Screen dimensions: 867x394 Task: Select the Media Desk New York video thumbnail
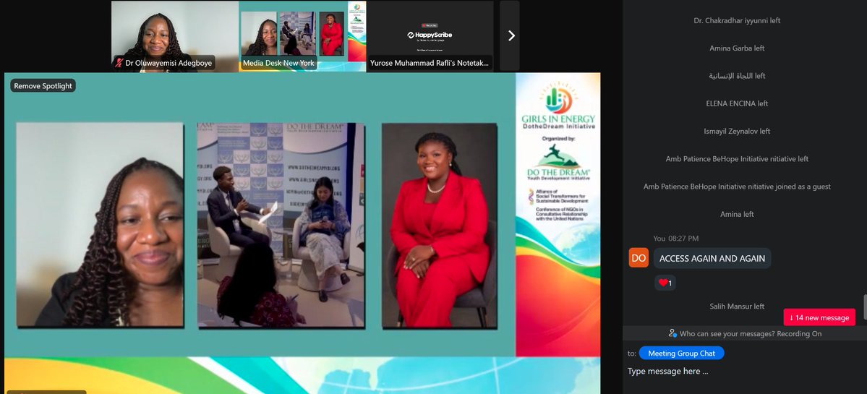click(302, 36)
